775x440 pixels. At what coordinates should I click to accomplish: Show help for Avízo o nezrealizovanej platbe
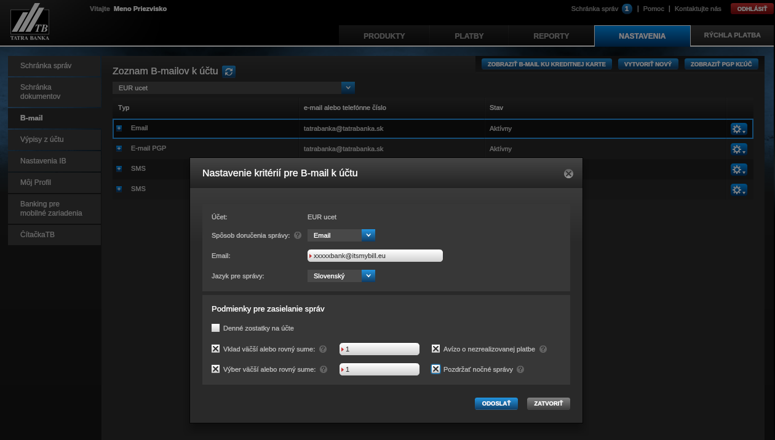543,349
